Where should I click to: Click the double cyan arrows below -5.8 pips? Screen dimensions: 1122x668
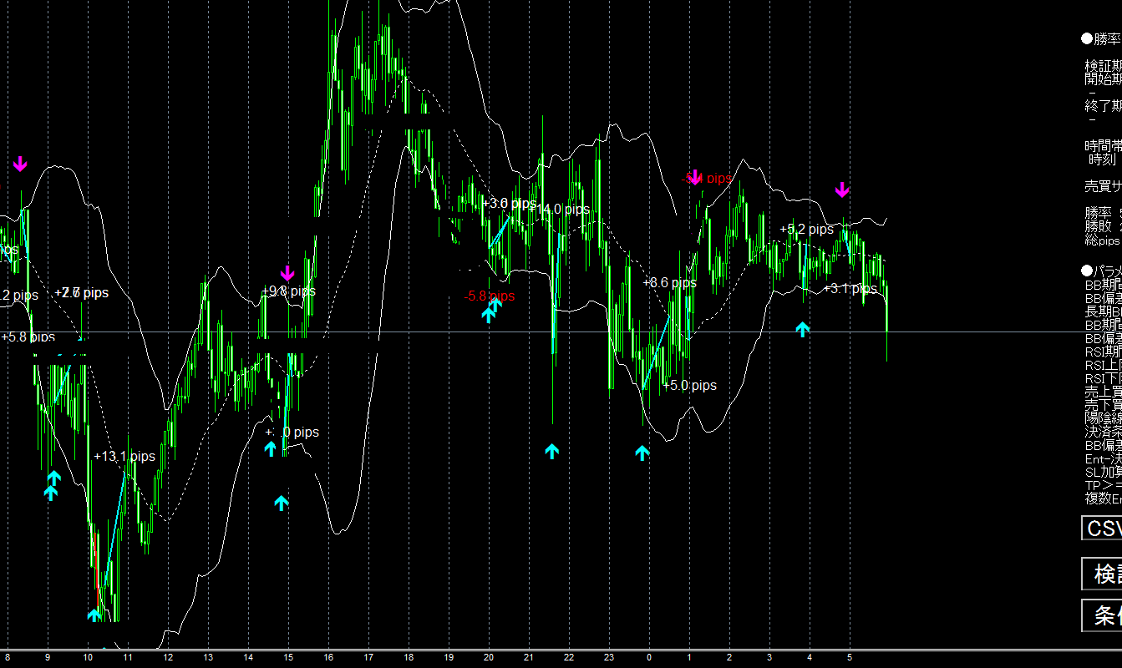491,311
